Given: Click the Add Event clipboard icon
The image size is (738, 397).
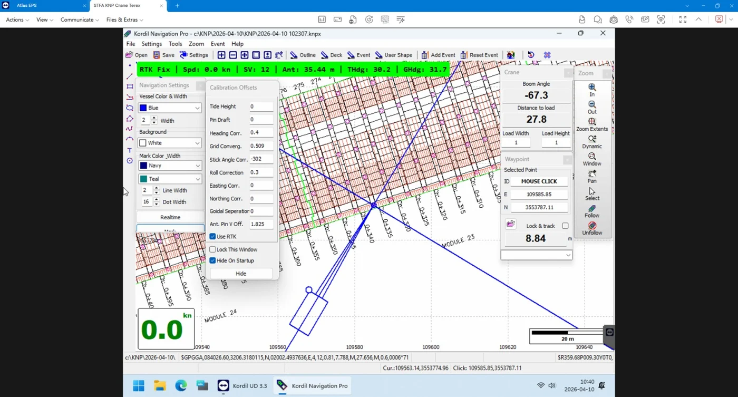Looking at the screenshot, I should [x=424, y=55].
